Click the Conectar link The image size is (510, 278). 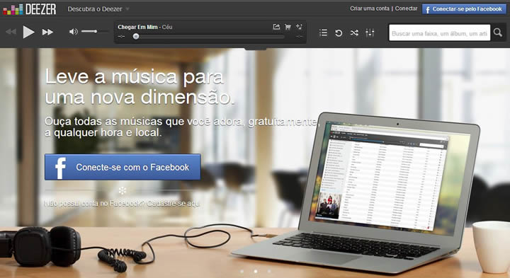[x=406, y=8]
